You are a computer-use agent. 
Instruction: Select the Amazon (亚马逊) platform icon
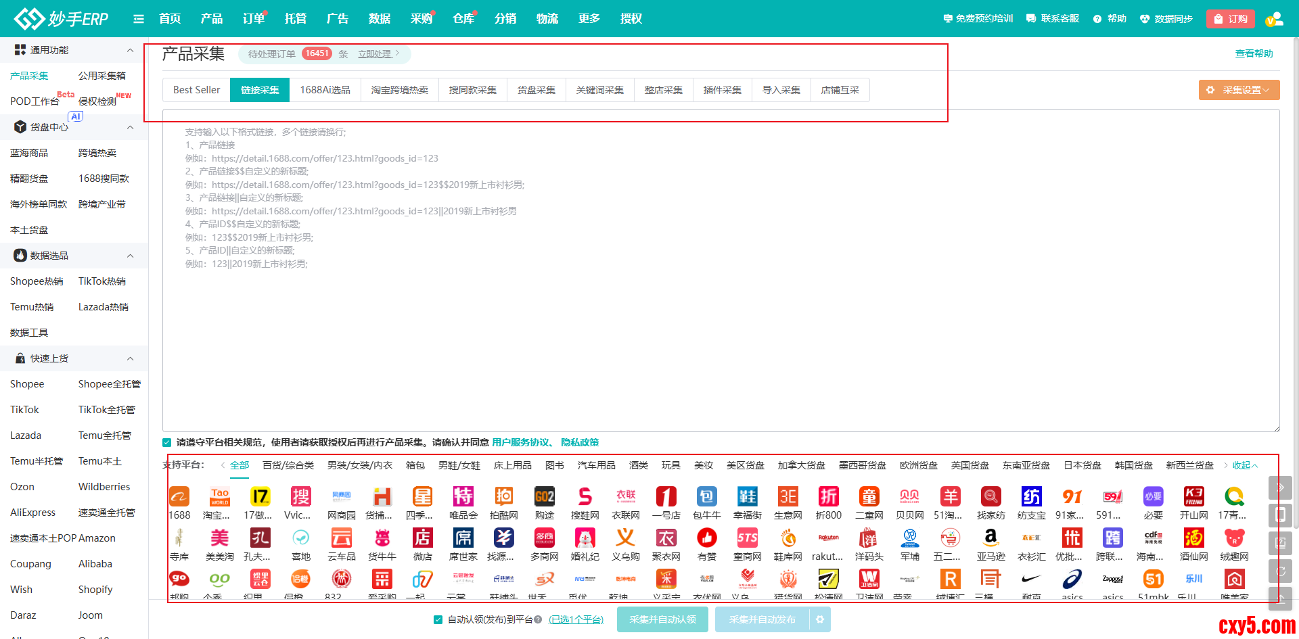(990, 538)
